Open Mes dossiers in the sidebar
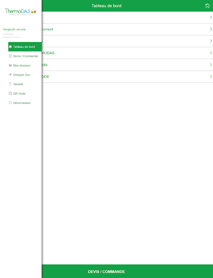213x278 pixels. [25, 65]
